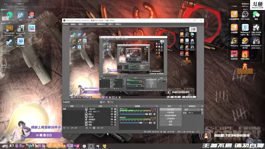
Task: Open Wallpaper Engine desktop shortcut
Action: 245,29
